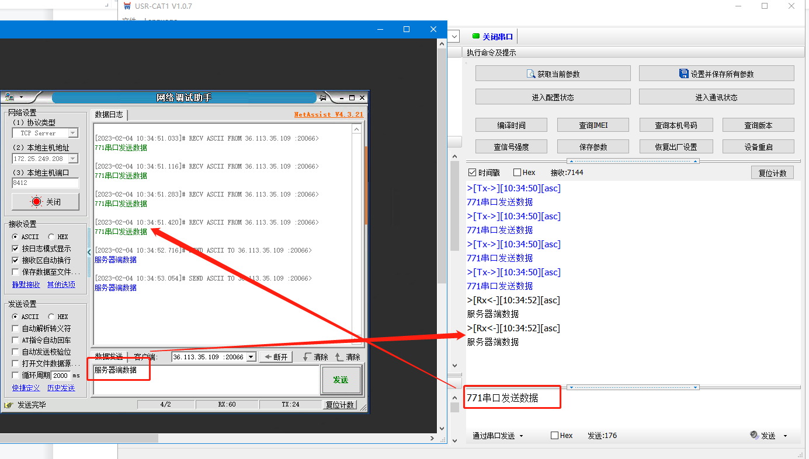809x459 pixels.
Task: Click the red 关闭 server button in NetAssist
Action: (x=45, y=202)
